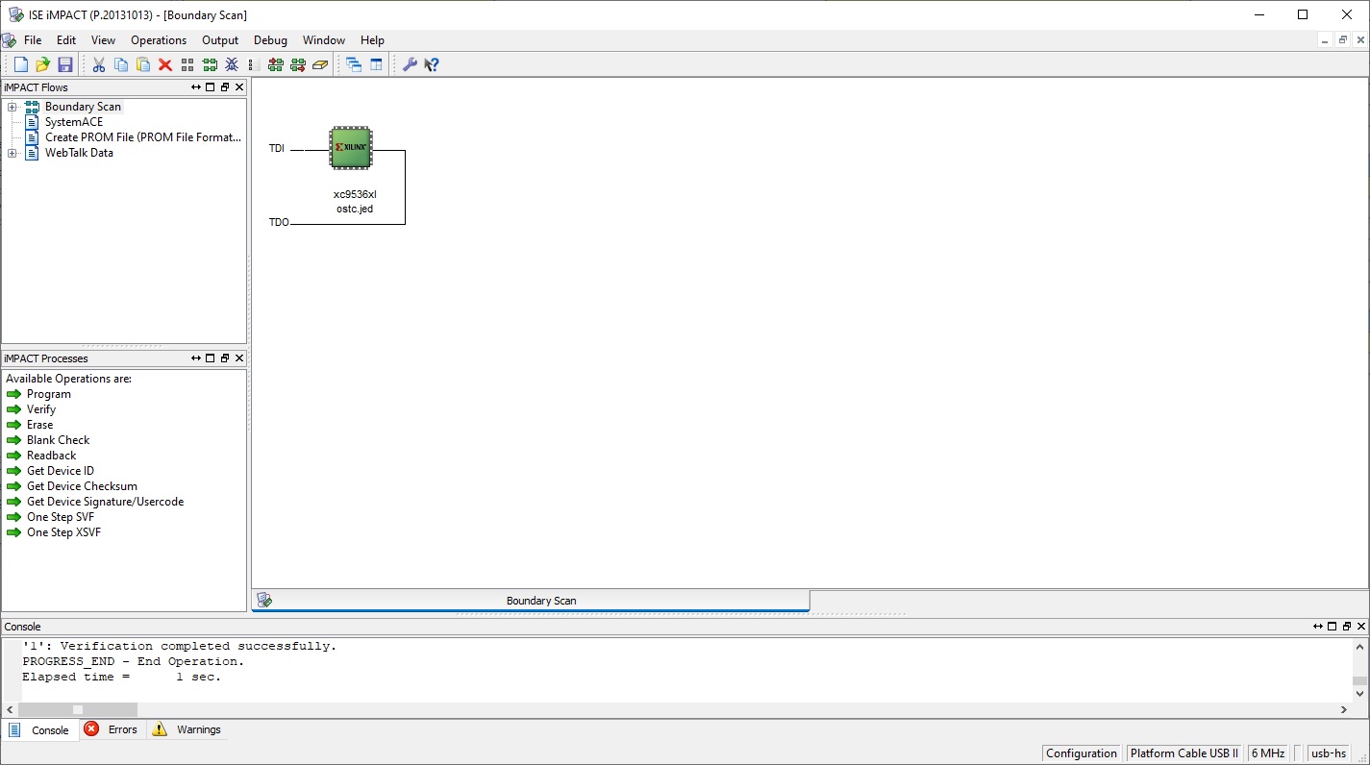
Task: Click the Program green arrow icon
Action: [x=13, y=394]
